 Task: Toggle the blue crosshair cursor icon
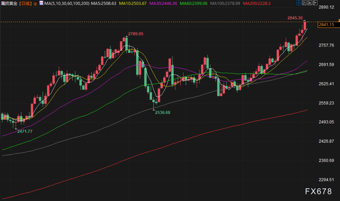(298, 3)
